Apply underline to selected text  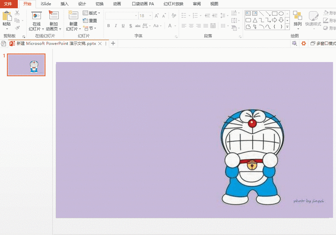[123, 25]
